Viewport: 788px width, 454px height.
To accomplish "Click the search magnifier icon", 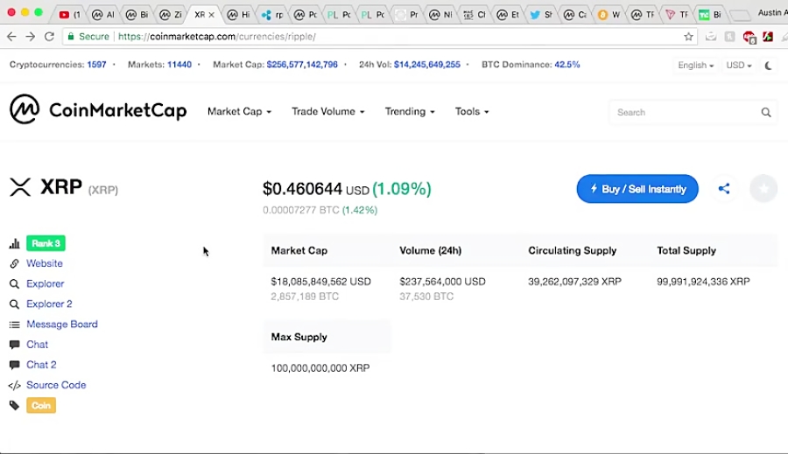I will [x=766, y=113].
